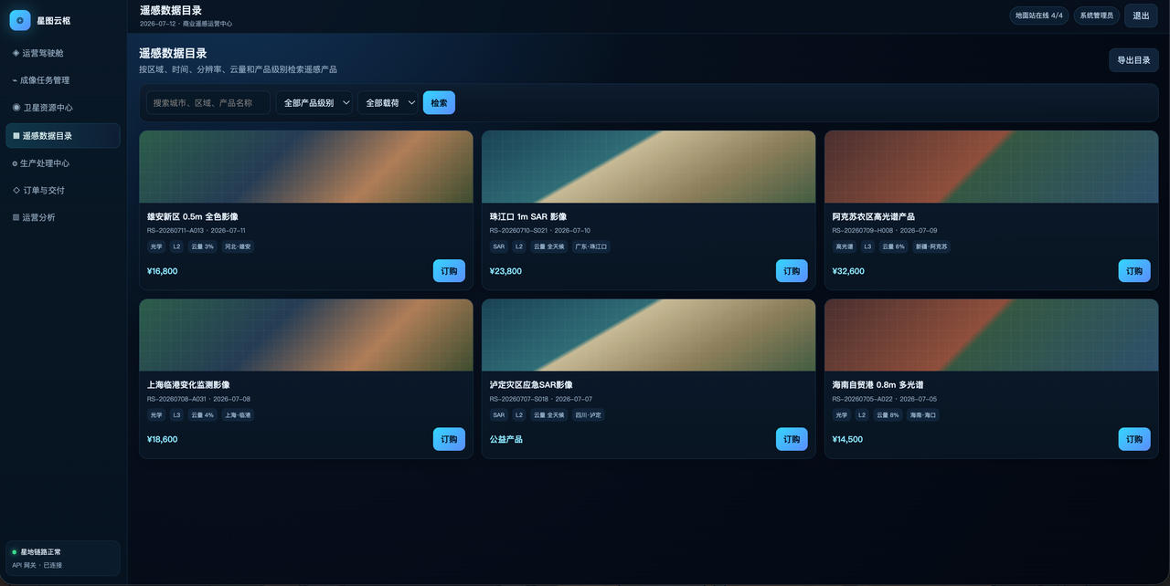
Task: Click 订购 on 海南自贸港 0.8m 多光谱 card
Action: click(x=1134, y=439)
